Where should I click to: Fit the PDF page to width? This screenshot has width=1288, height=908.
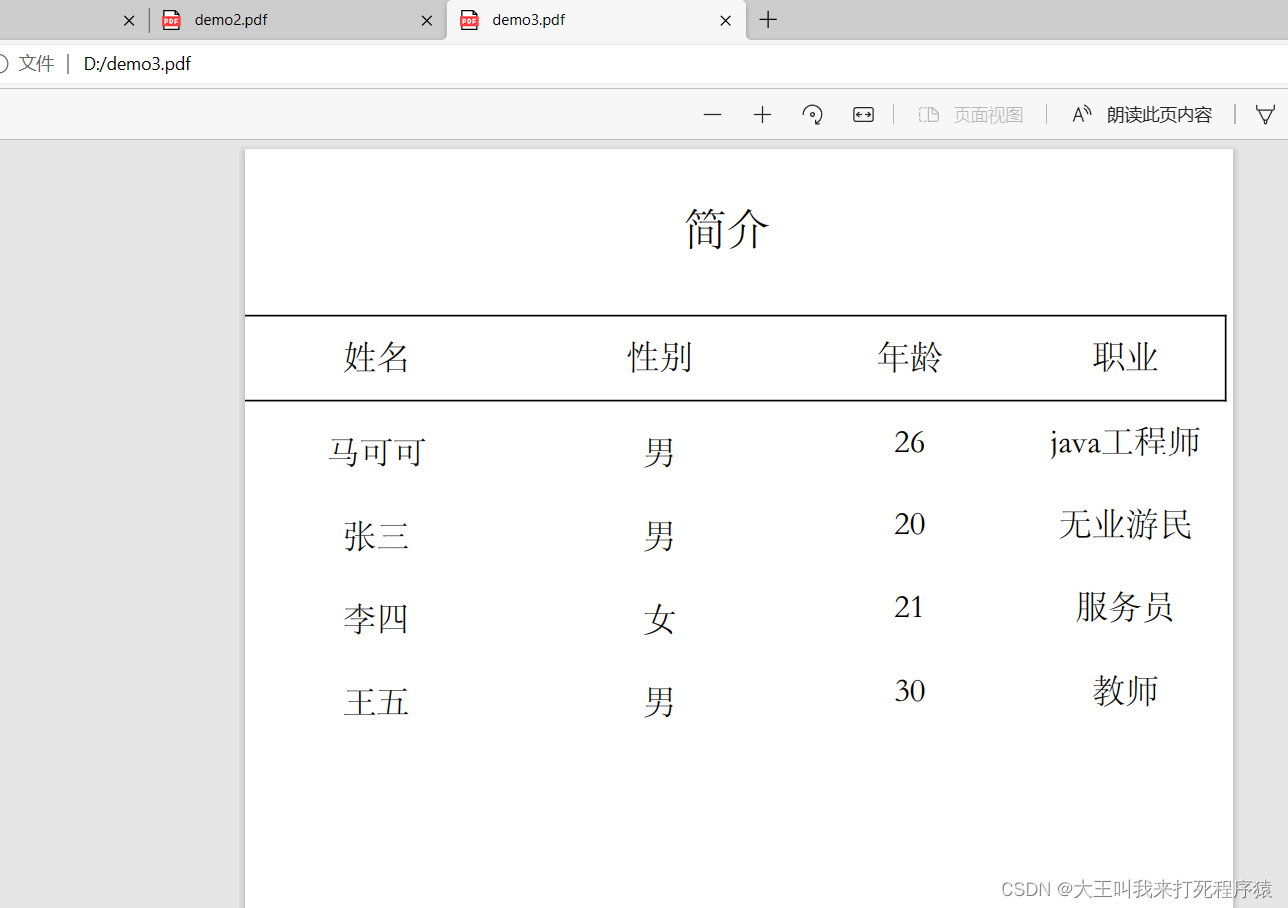pos(863,115)
